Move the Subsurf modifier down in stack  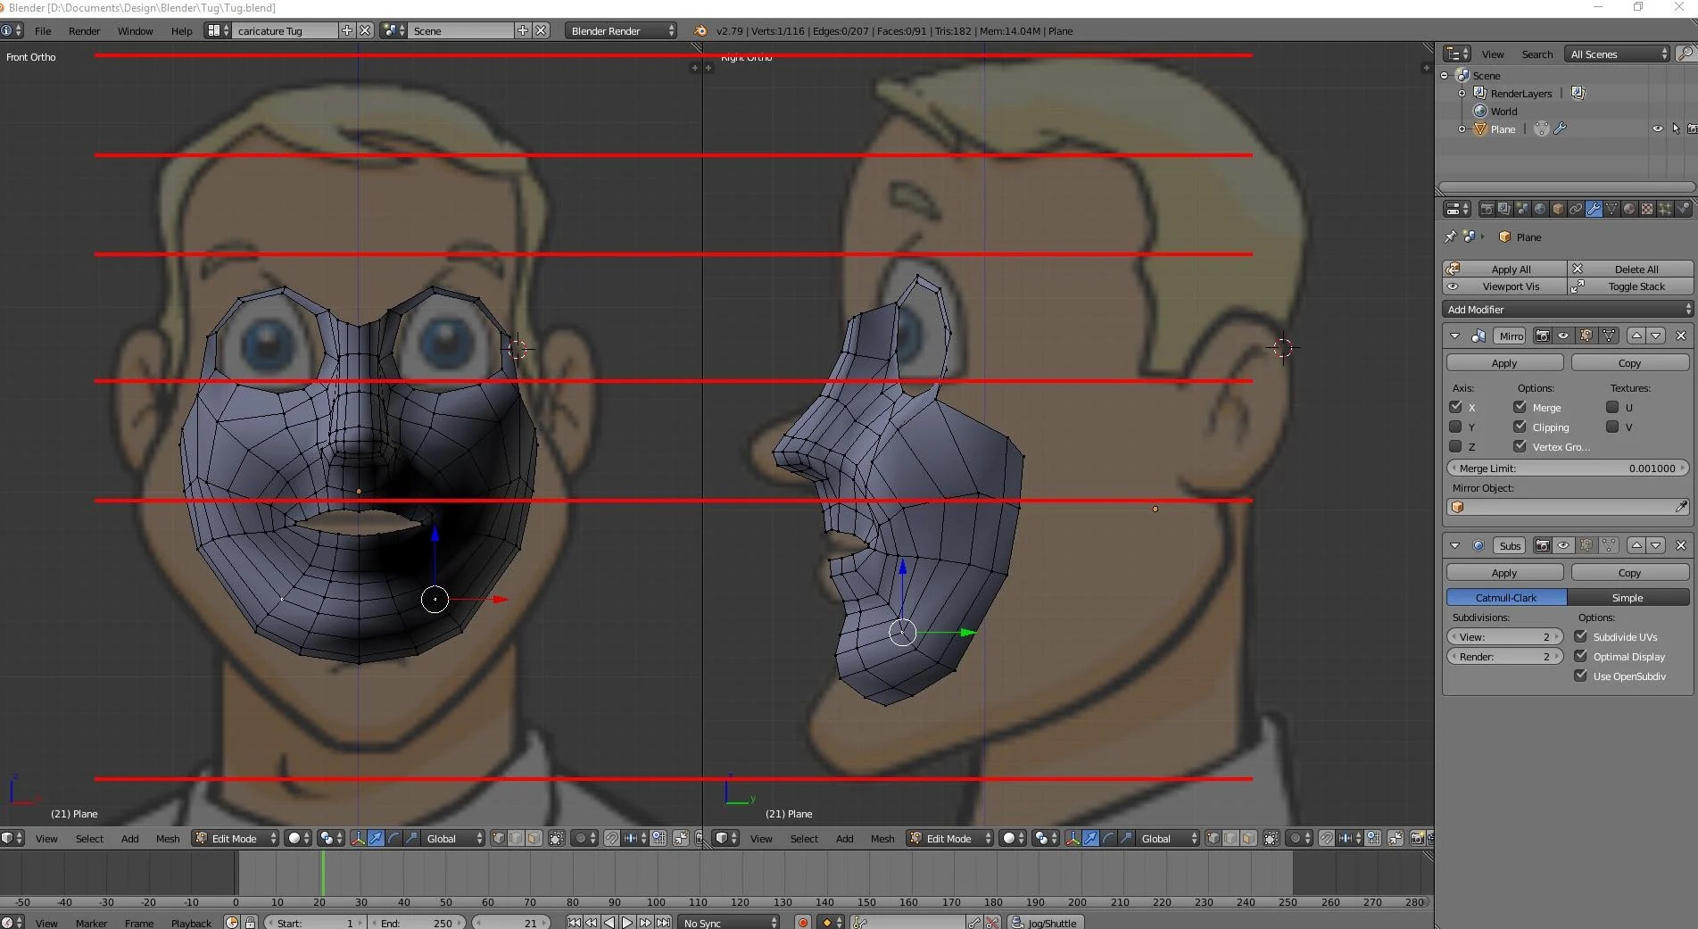click(x=1656, y=545)
